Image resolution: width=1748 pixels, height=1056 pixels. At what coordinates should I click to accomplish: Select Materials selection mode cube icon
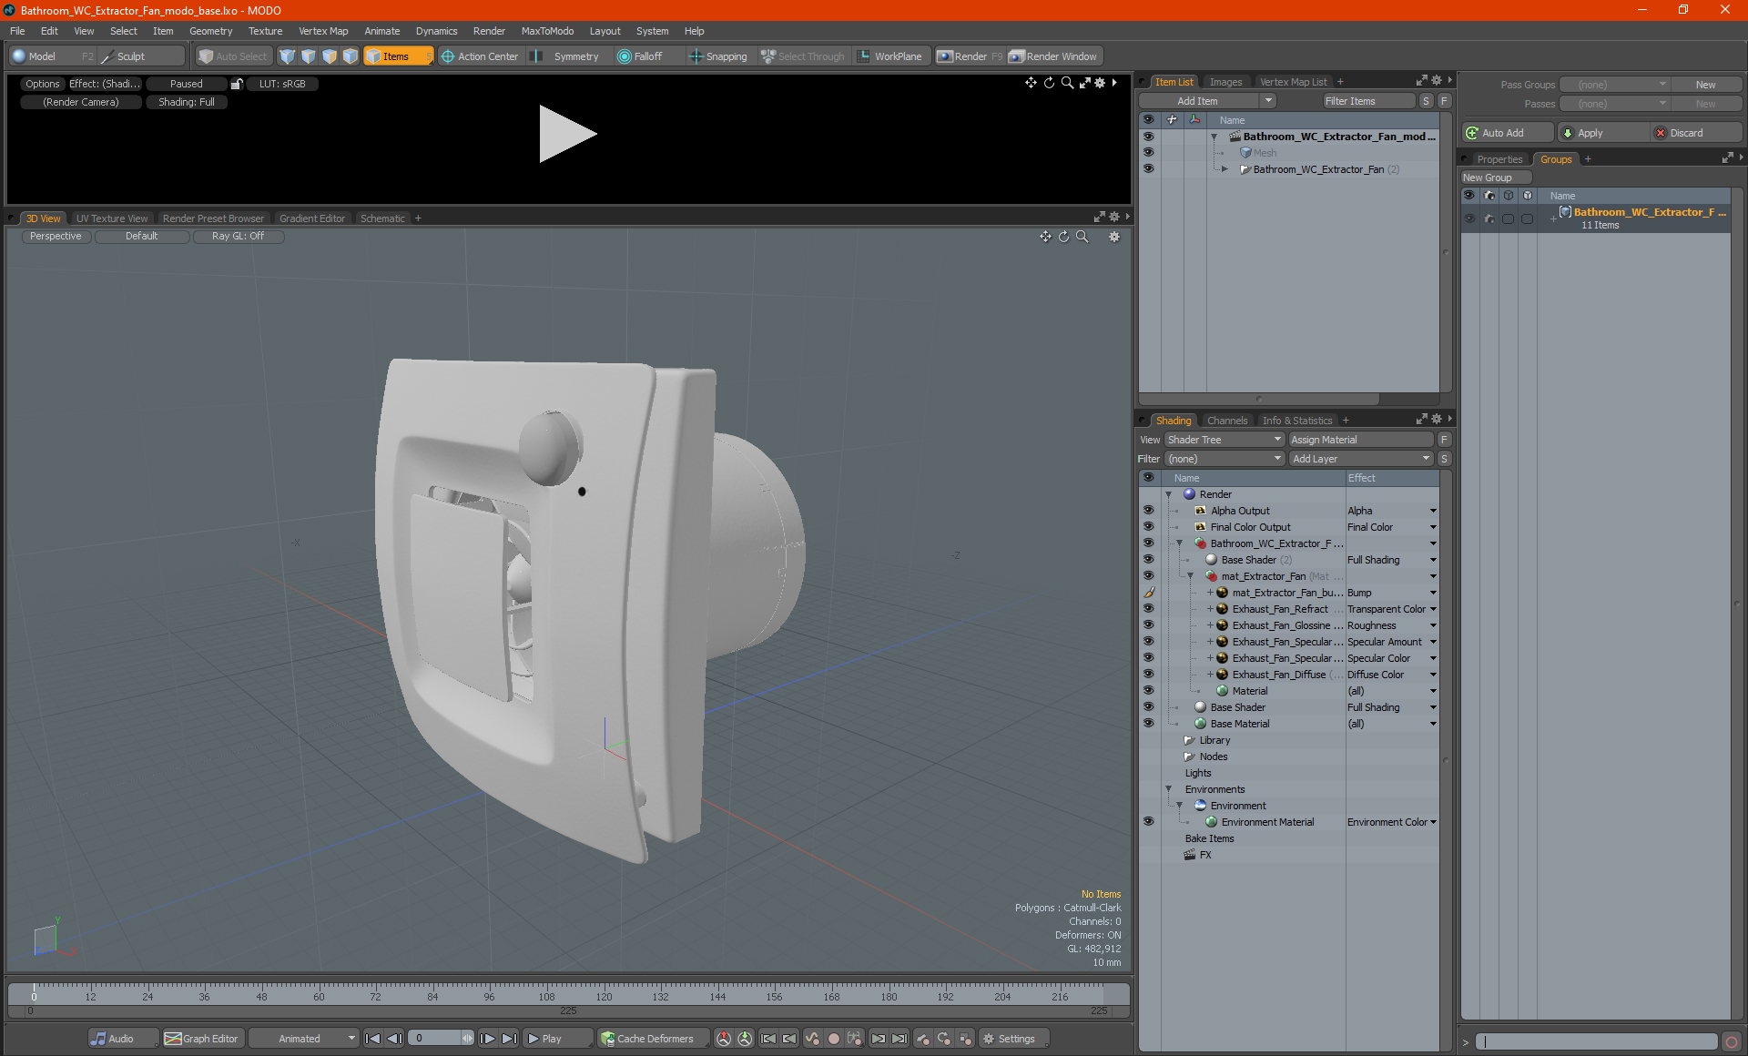coord(351,56)
